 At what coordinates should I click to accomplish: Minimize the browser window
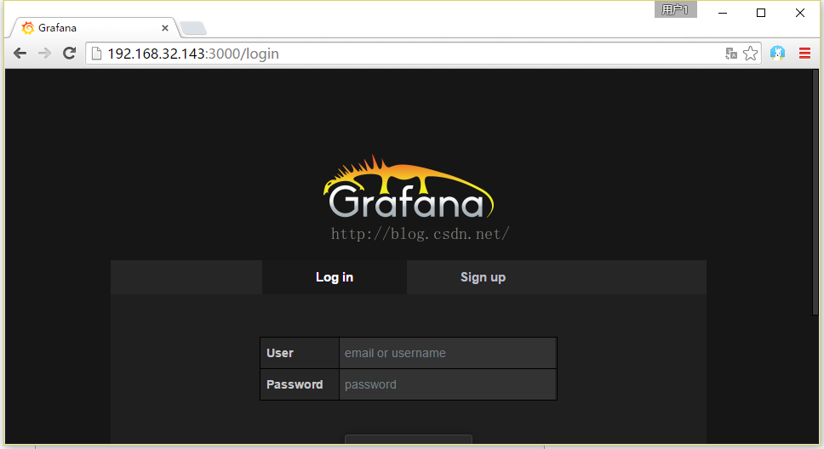[723, 13]
